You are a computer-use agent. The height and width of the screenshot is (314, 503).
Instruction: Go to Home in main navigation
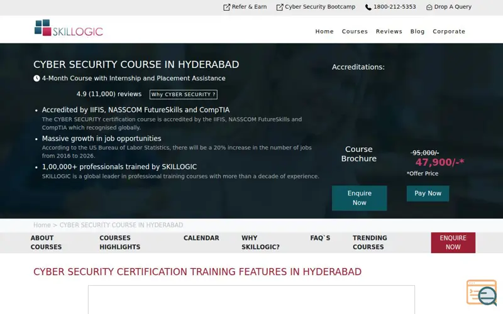click(x=324, y=31)
